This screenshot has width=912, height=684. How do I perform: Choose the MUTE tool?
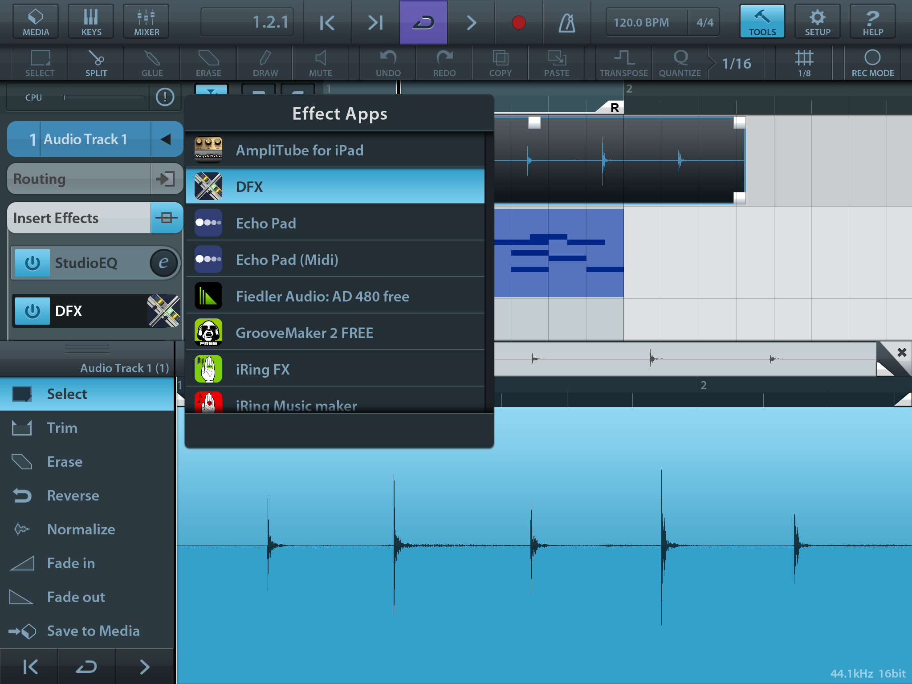click(x=321, y=63)
